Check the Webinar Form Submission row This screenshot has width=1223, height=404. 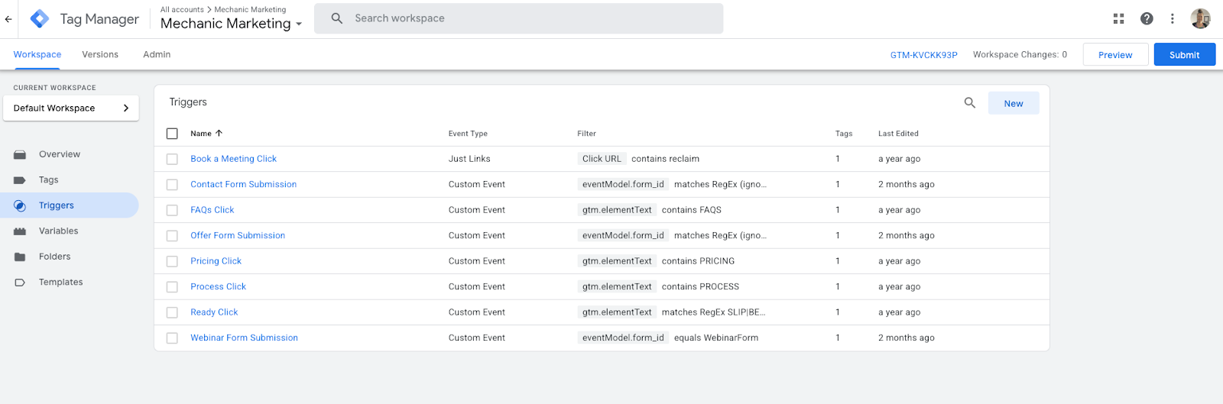click(172, 338)
